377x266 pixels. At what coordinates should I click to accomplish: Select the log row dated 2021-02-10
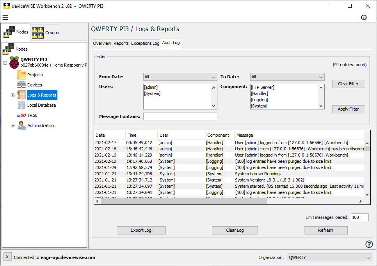pyautogui.click(x=229, y=161)
